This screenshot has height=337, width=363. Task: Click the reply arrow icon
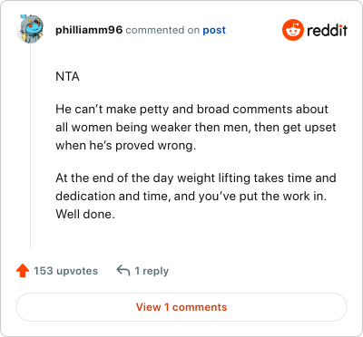[123, 271]
